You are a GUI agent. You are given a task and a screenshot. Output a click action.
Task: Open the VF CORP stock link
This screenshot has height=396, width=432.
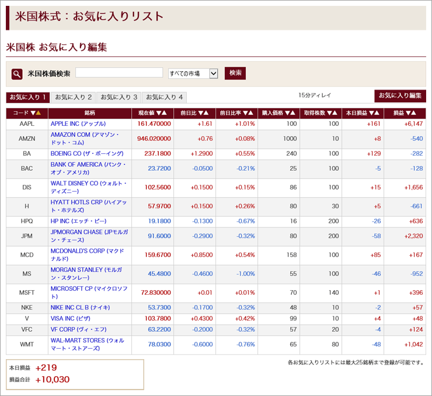pos(79,329)
